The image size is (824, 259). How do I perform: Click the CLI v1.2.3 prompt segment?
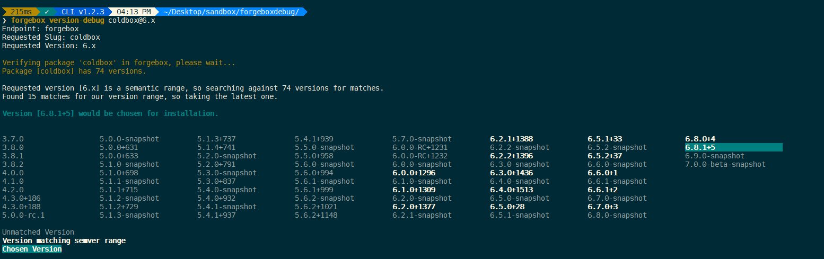83,12
